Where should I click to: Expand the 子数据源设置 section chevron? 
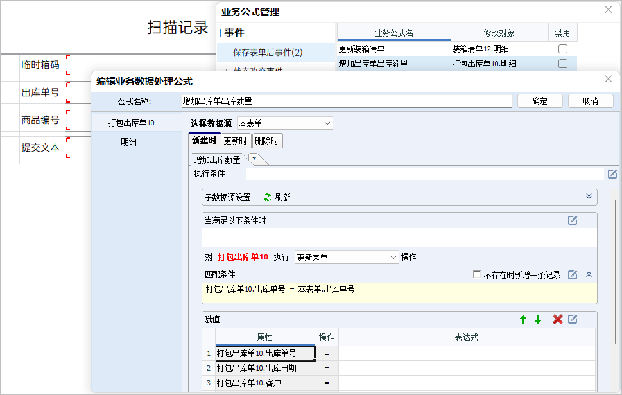589,197
